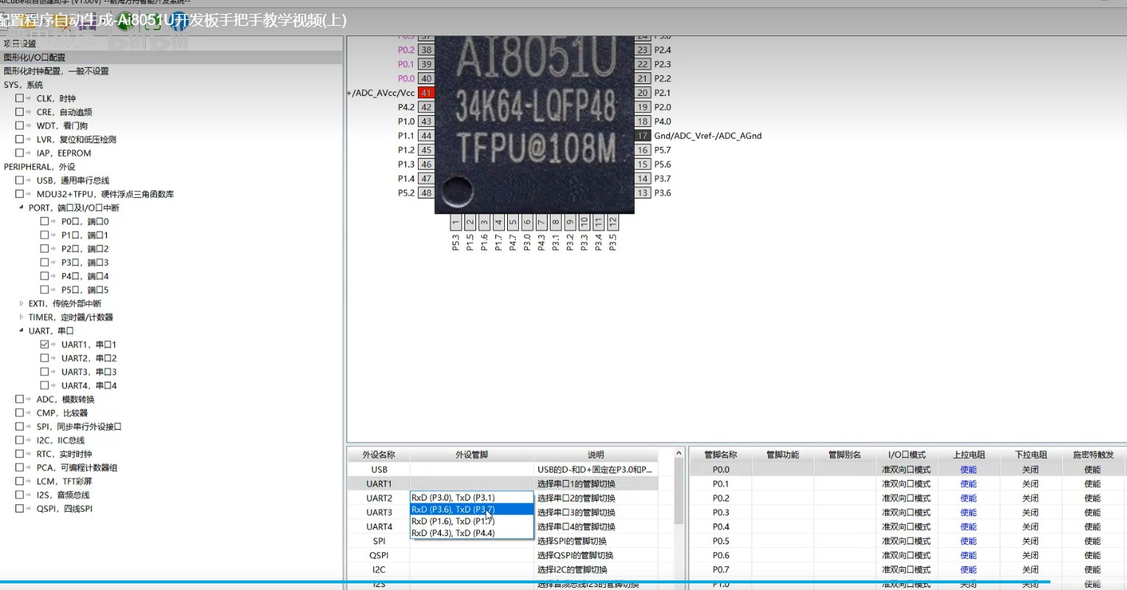Select 图形化时钟配置 entry
Screen dimensions: 1127x590
pos(56,72)
